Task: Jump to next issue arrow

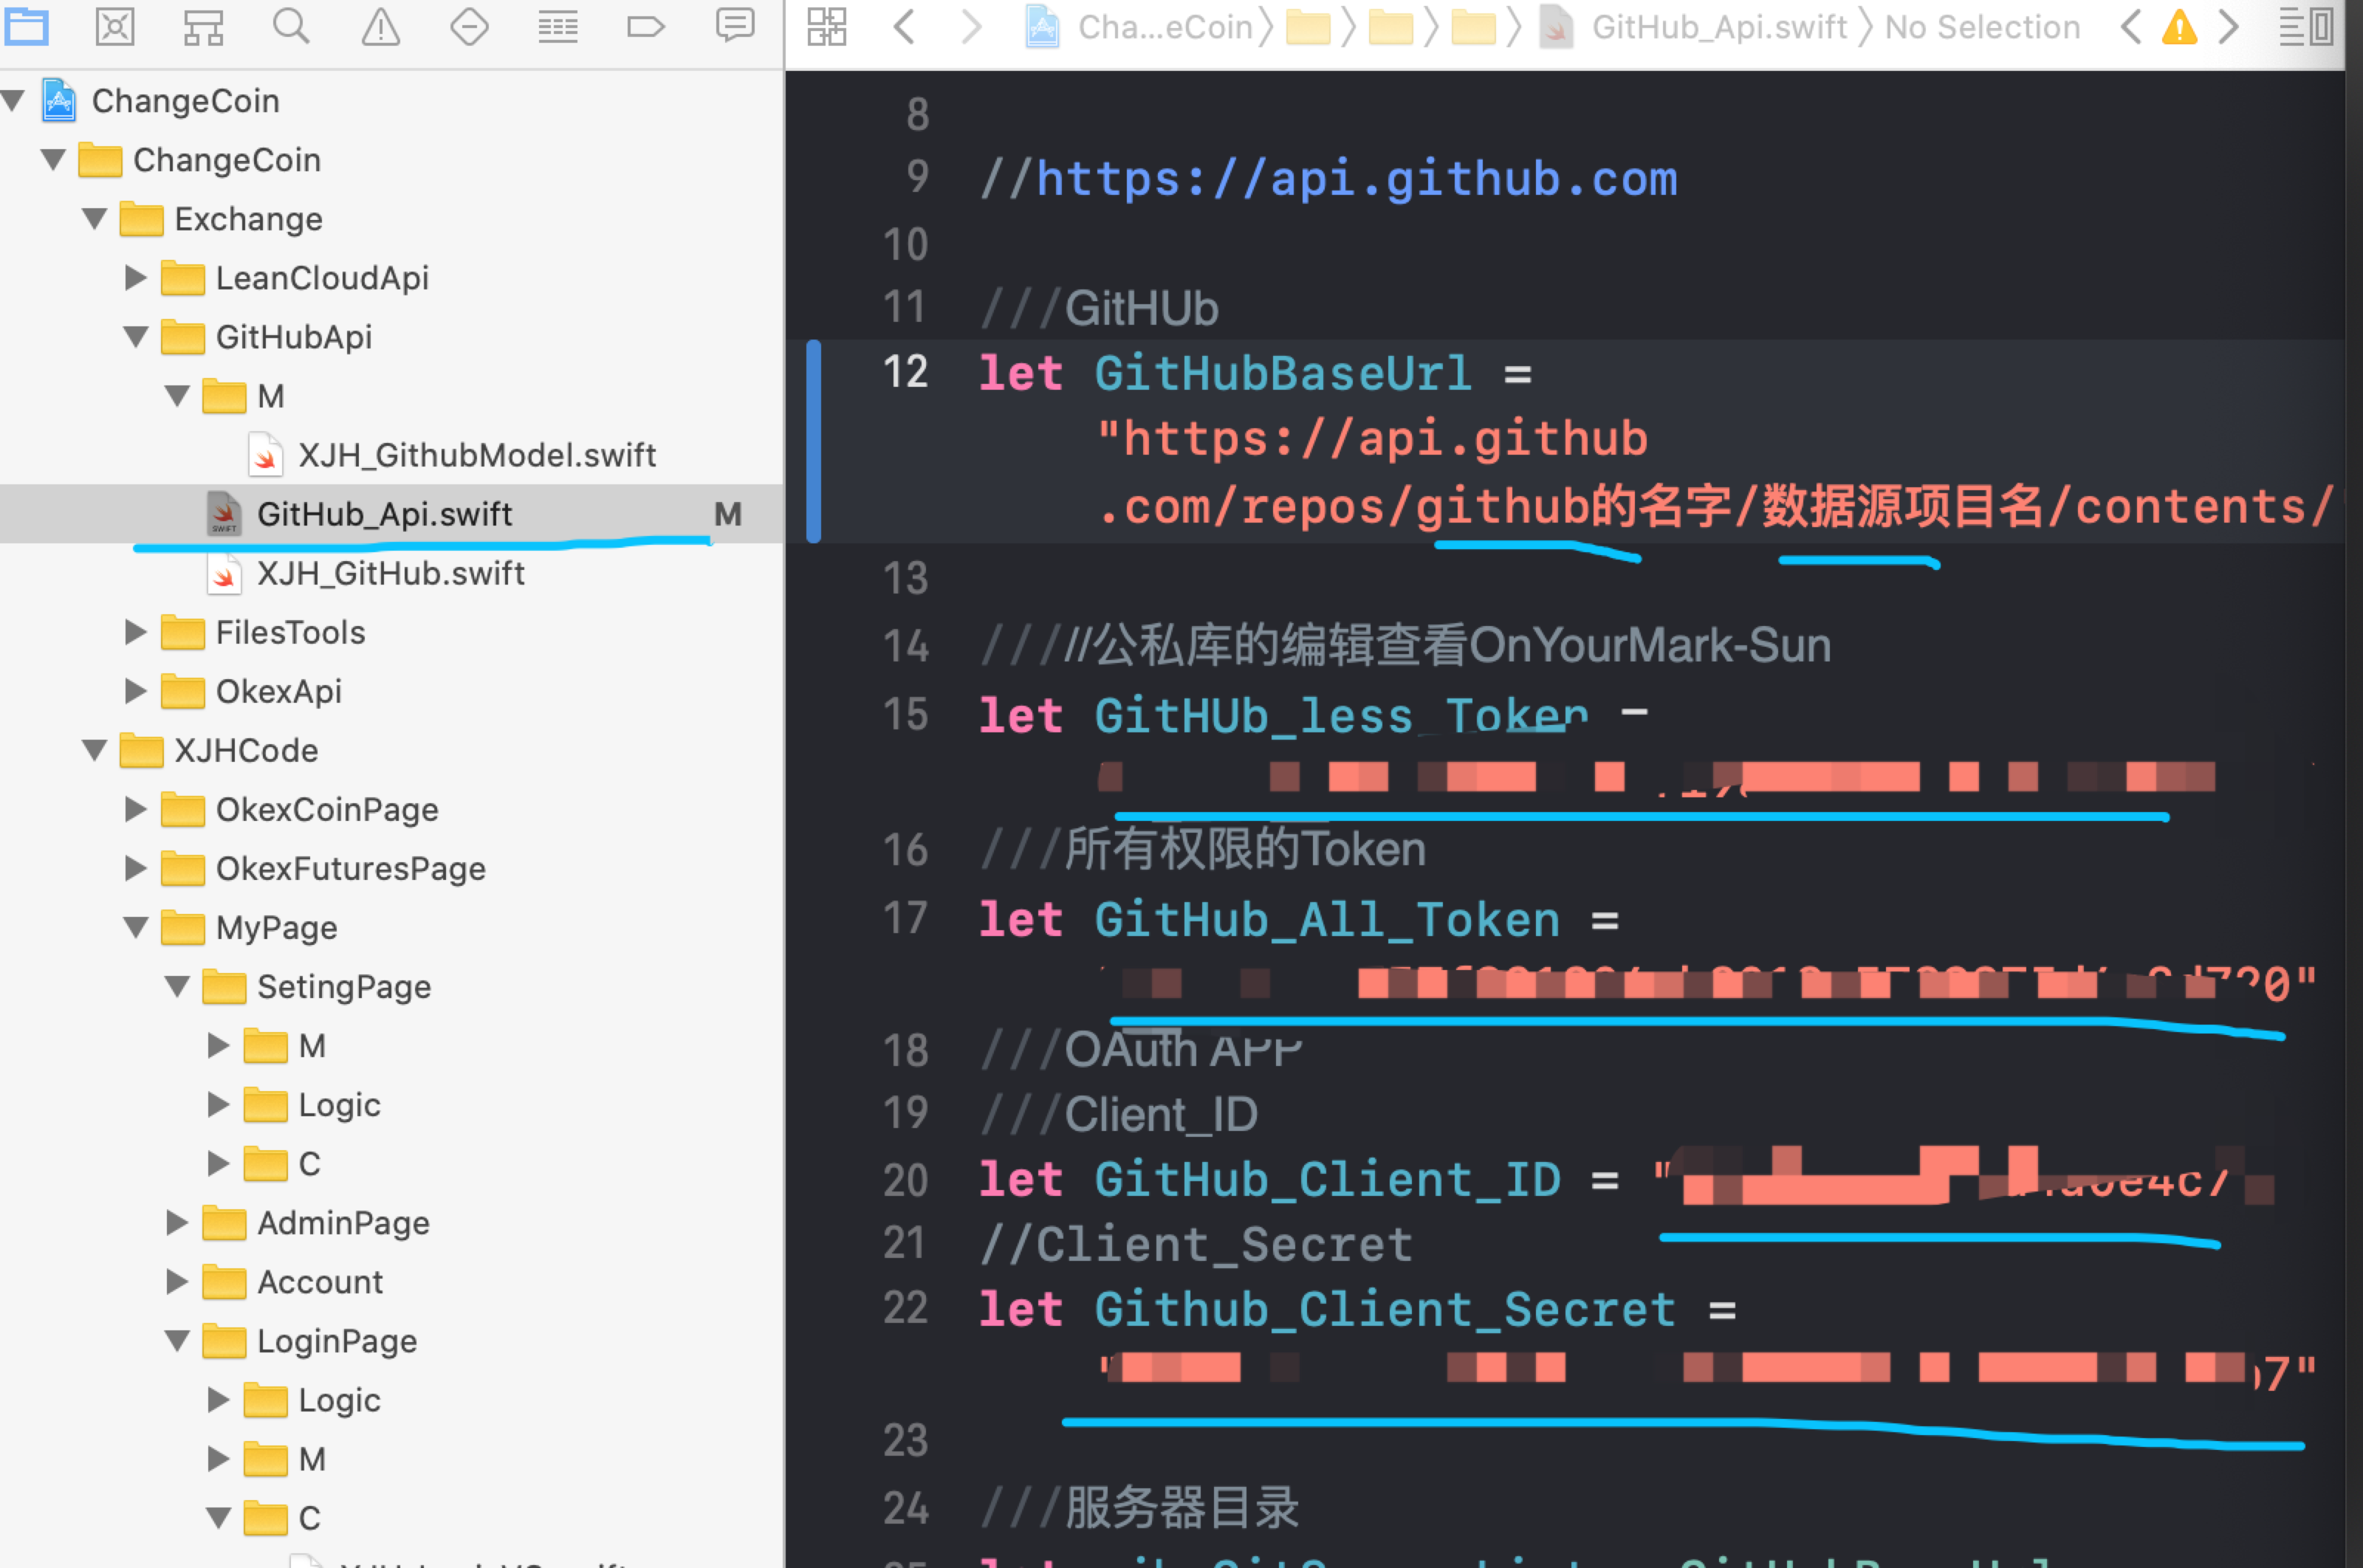Action: [2228, 27]
